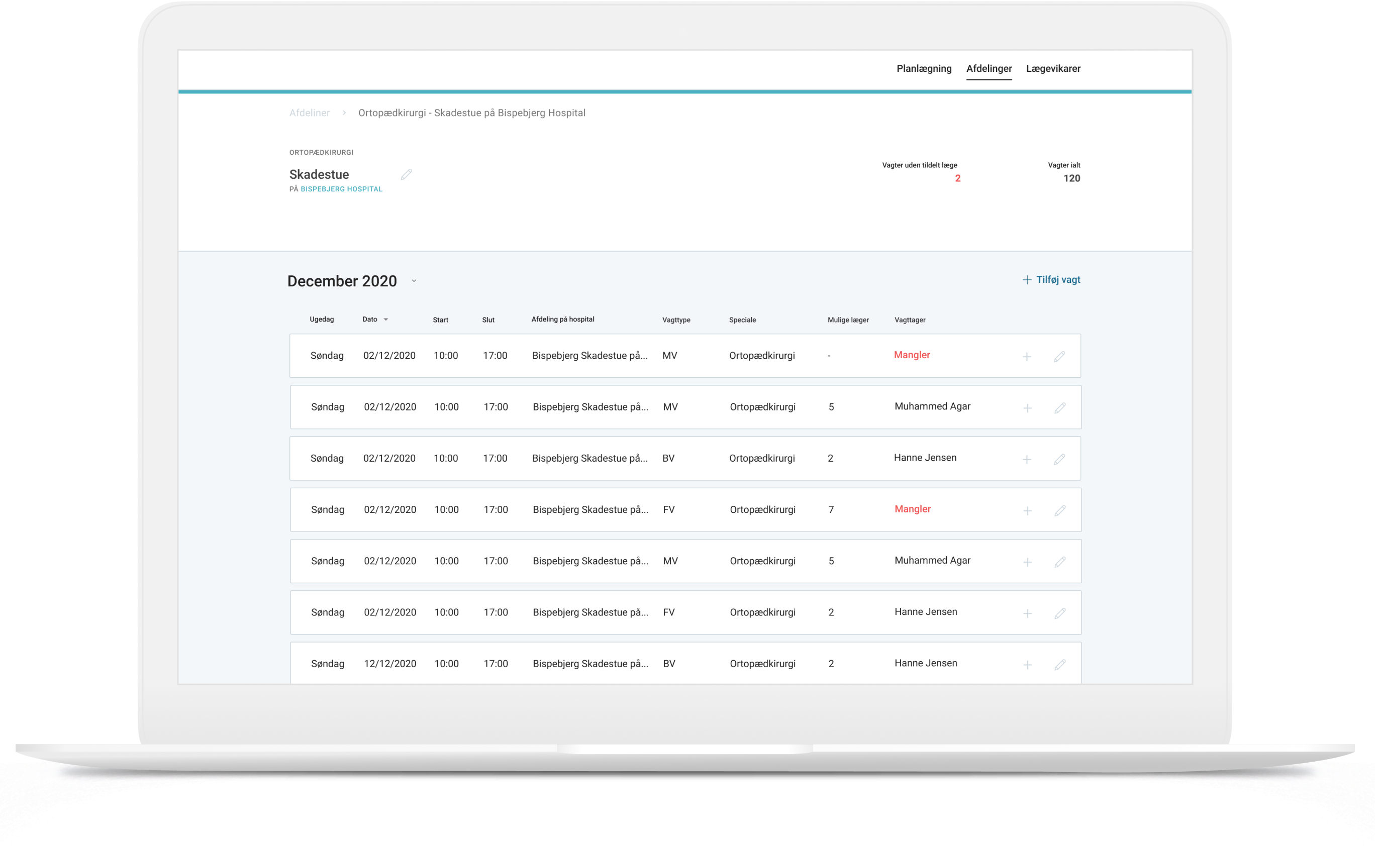
Task: Click Vagttype column header
Action: [675, 320]
